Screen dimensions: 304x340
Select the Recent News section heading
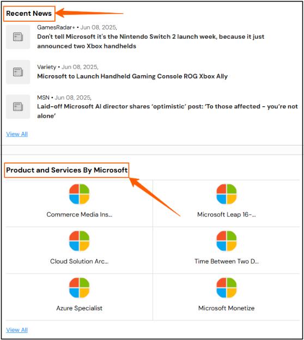point(29,14)
